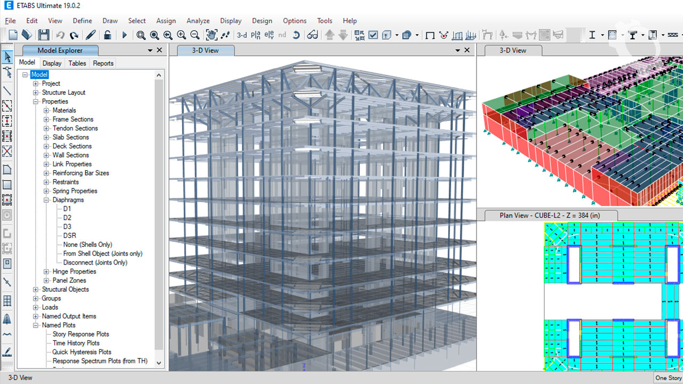
Task: Select Story Response Plots item
Action: click(81, 334)
